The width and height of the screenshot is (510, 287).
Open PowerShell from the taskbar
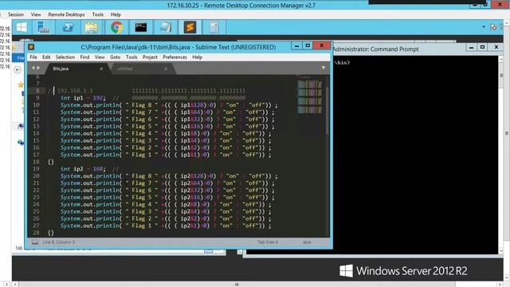(68, 27)
